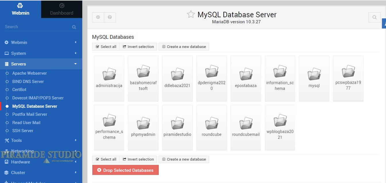Expand the Webmin menu category arrow
This screenshot has height=183, width=386.
(x=75, y=42)
